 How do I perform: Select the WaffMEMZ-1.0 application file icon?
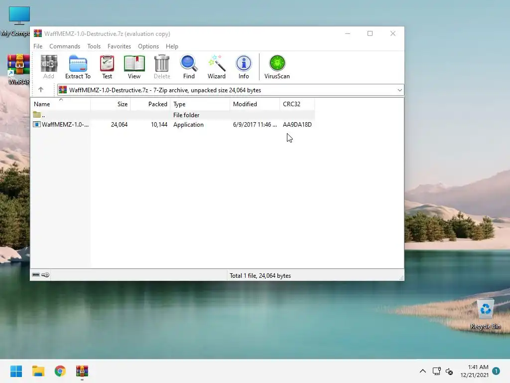(37, 124)
